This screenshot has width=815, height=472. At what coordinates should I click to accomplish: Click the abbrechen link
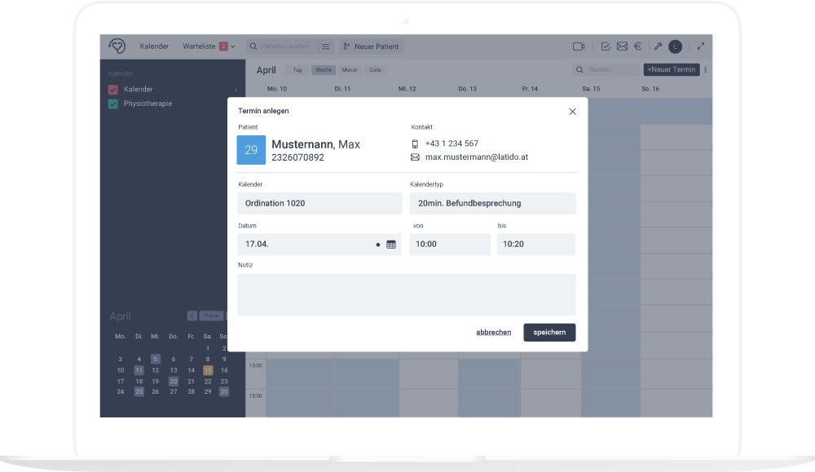click(494, 333)
